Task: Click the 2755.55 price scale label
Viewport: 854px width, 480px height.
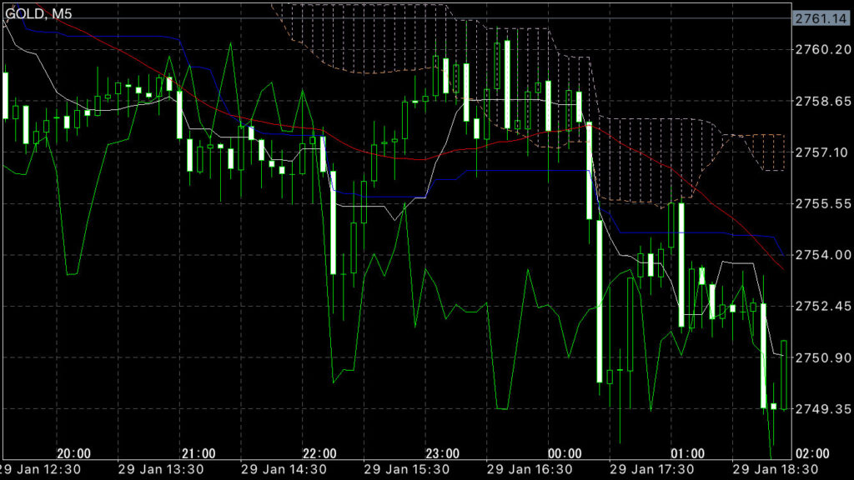Action: click(821, 203)
